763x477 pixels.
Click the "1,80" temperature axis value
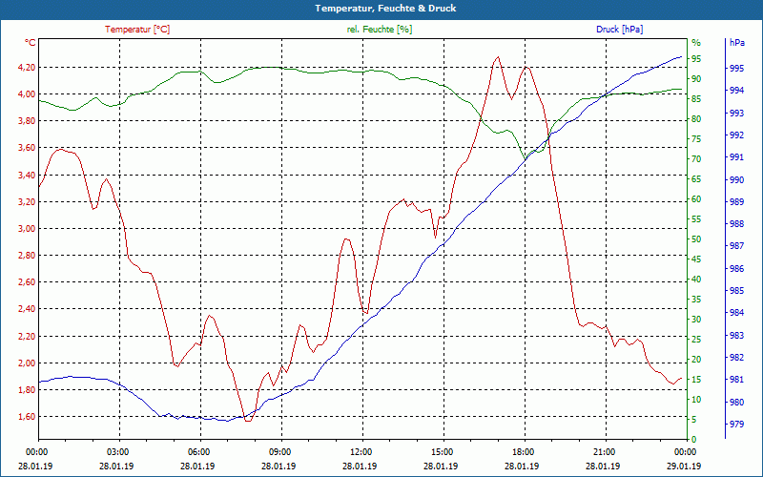tap(27, 389)
